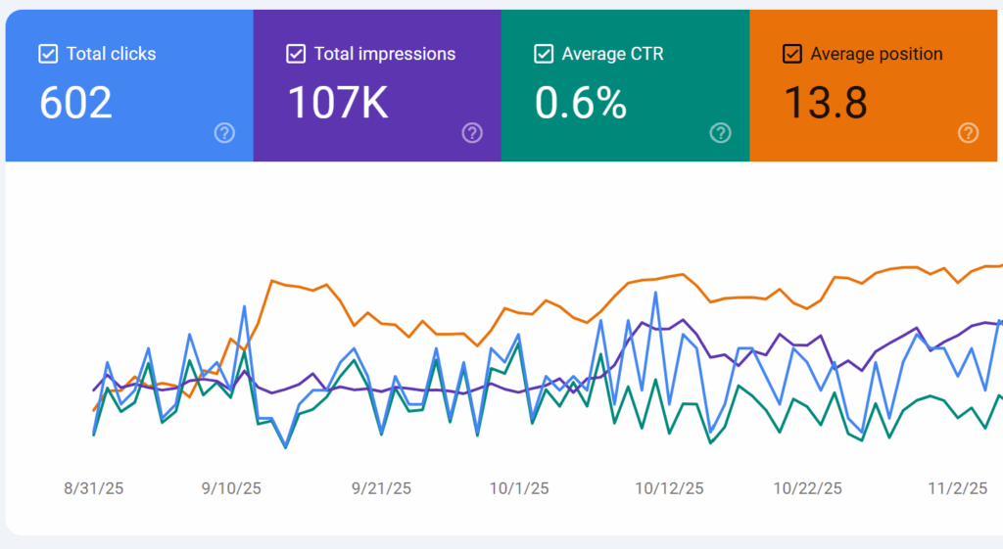Image resolution: width=1003 pixels, height=549 pixels.
Task: Click the help icon on Total clicks card
Action: (224, 133)
